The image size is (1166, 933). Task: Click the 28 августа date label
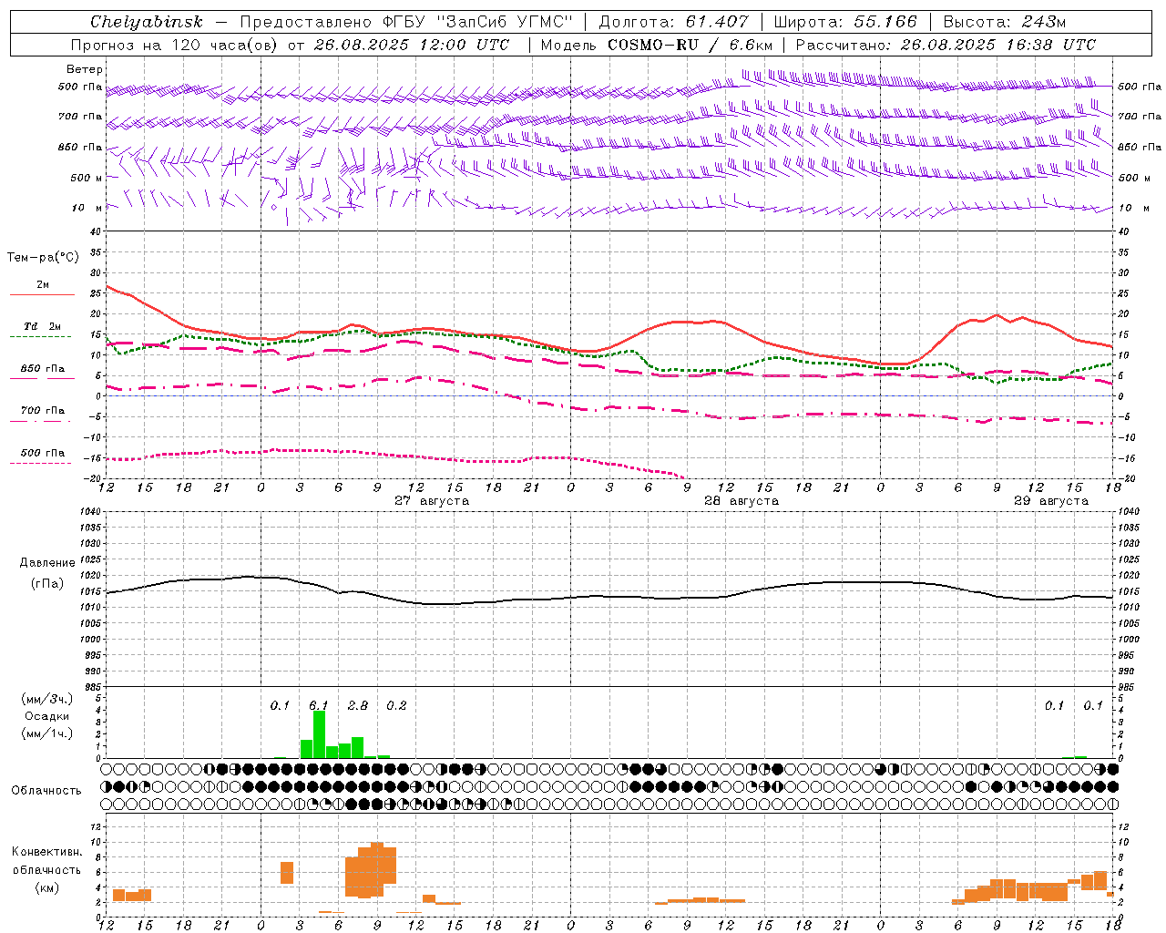pyautogui.click(x=742, y=501)
